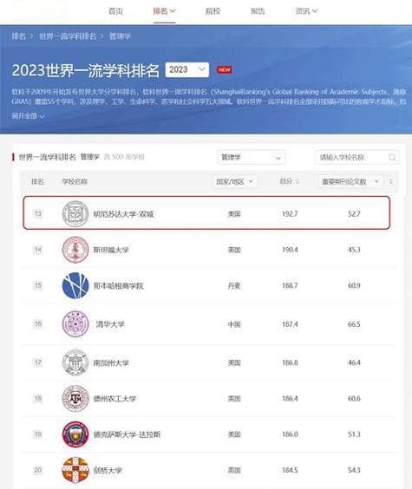The image size is (412, 489).
Task: Click the Stanford University logo
Action: point(75,250)
